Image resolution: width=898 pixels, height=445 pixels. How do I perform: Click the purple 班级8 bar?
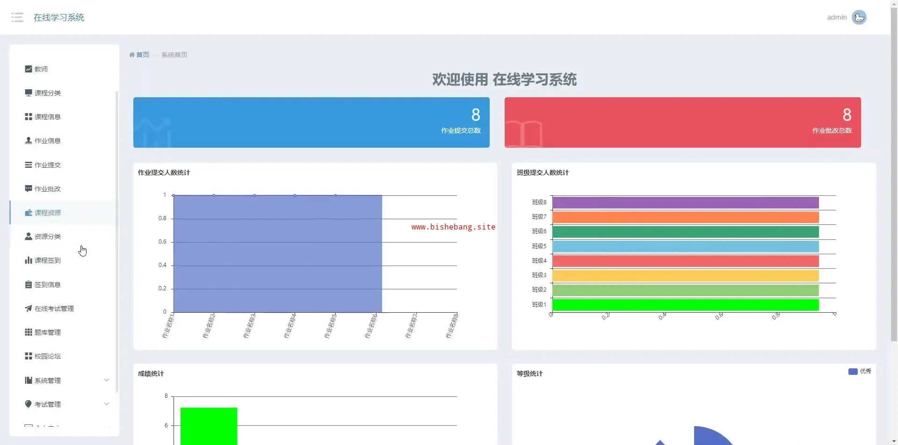(x=685, y=202)
